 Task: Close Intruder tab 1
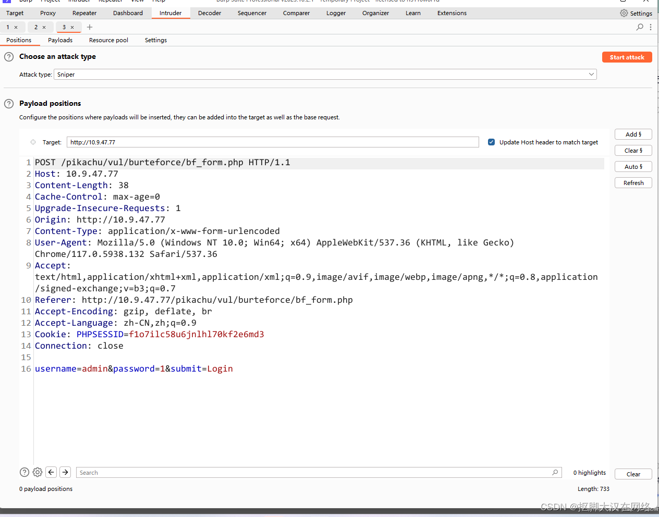coord(16,27)
